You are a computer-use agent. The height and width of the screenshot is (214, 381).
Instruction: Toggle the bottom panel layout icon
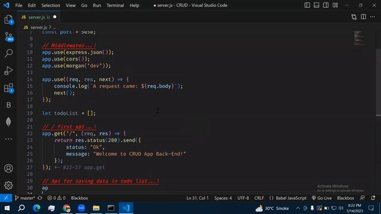(x=316, y=5)
